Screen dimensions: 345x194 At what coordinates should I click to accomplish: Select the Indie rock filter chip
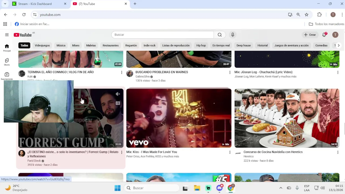(150, 46)
